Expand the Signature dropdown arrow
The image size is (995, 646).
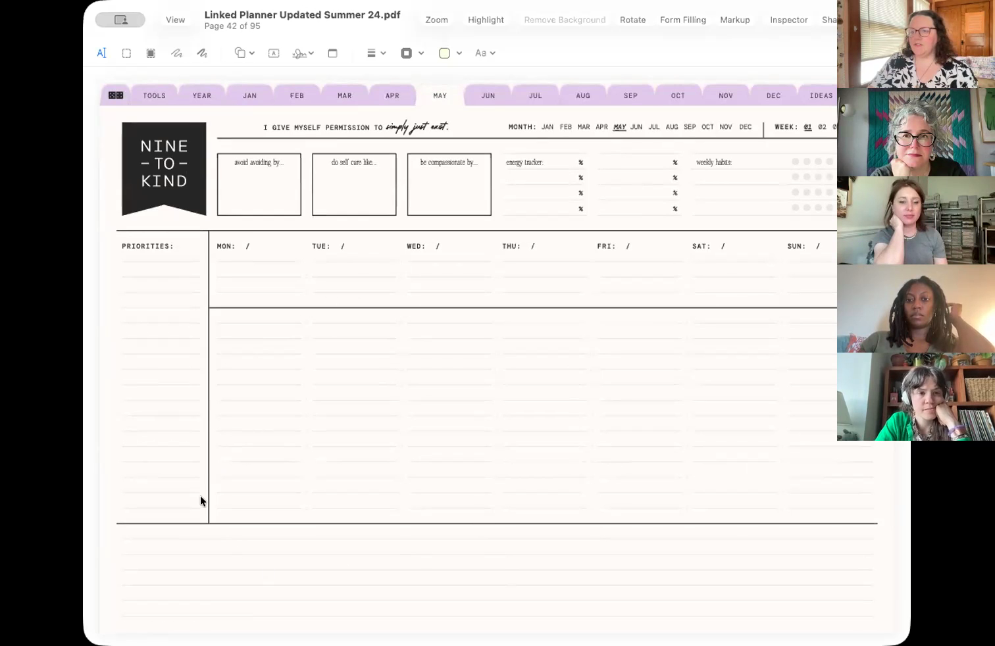point(311,53)
